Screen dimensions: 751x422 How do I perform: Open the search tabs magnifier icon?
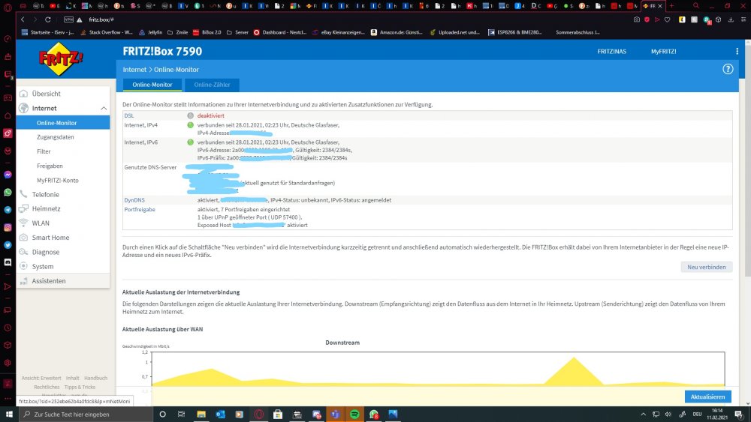click(x=696, y=6)
